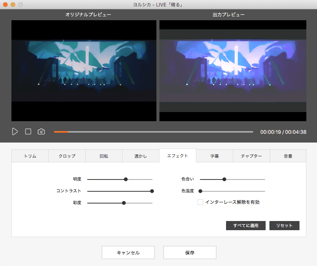The width and height of the screenshot is (317, 266).
Task: Open the チャプター tab
Action: tap(252, 156)
